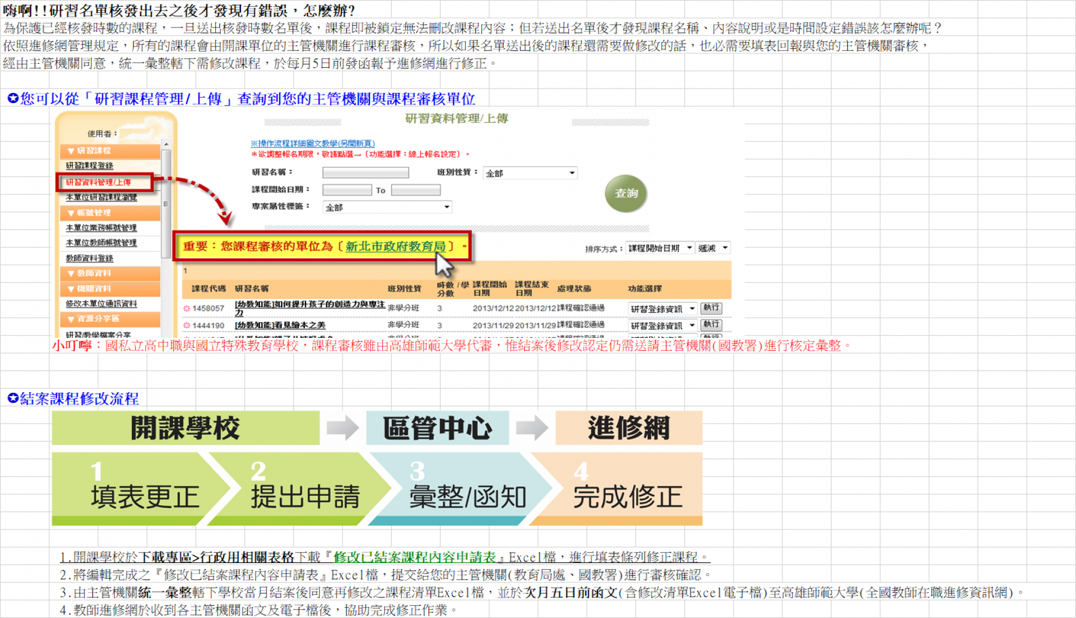Click the green 查詢 query button
Screen dimensions: 1076x618
(625, 193)
